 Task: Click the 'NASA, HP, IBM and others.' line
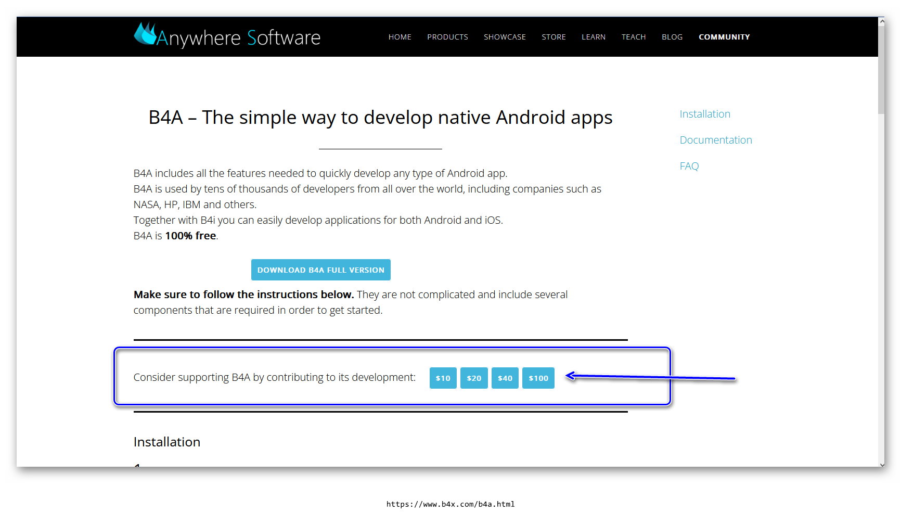[195, 204]
